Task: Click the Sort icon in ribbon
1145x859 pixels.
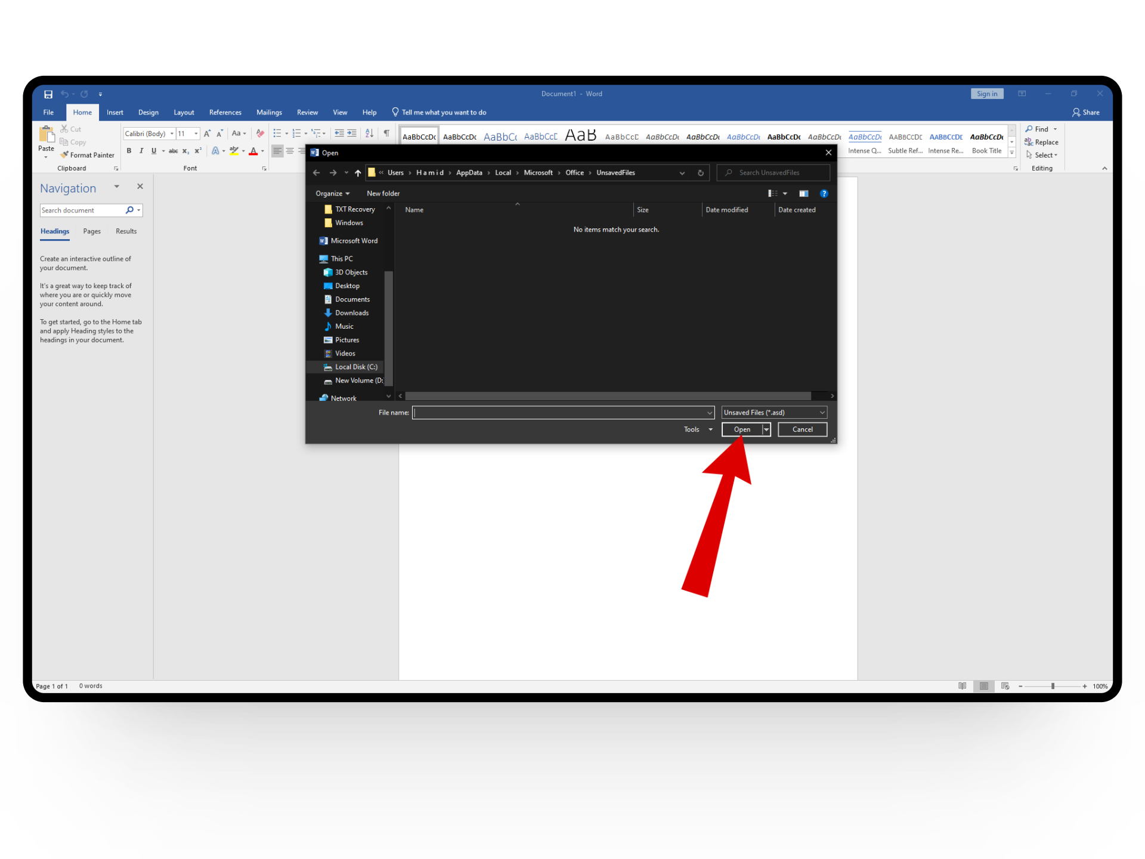Action: 369,134
